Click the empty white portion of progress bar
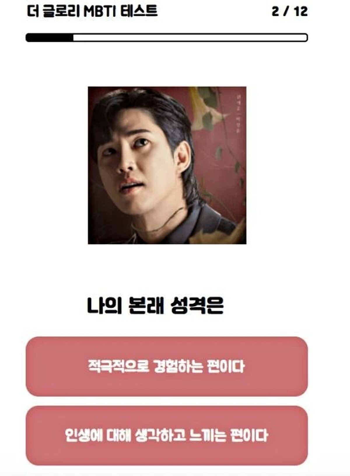 [x=190, y=38]
